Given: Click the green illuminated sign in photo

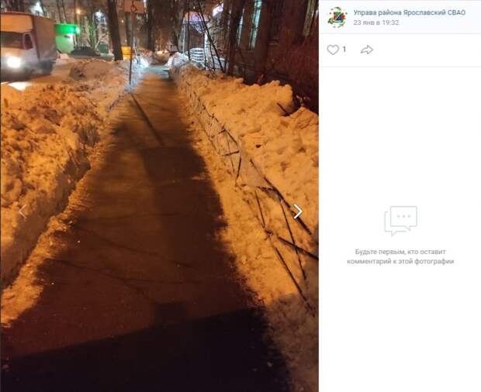Looking at the screenshot, I should click(67, 37).
